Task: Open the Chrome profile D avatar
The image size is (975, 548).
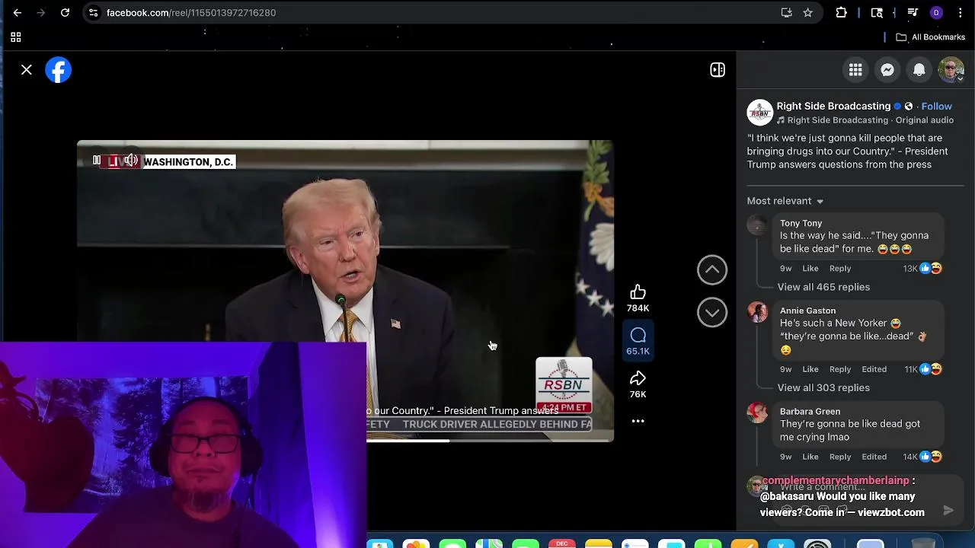Action: point(936,12)
